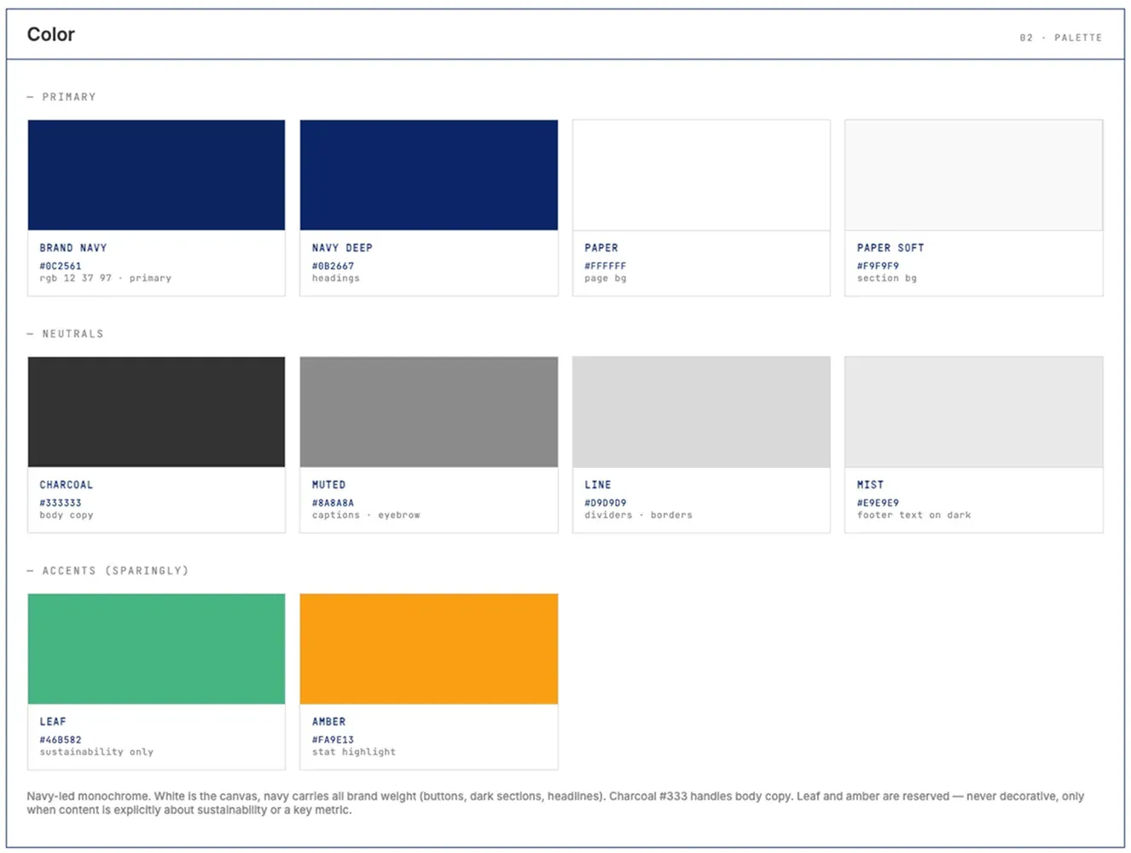Click the 'sustainability only' usage note
Image resolution: width=1131 pixels, height=853 pixels.
(x=96, y=752)
